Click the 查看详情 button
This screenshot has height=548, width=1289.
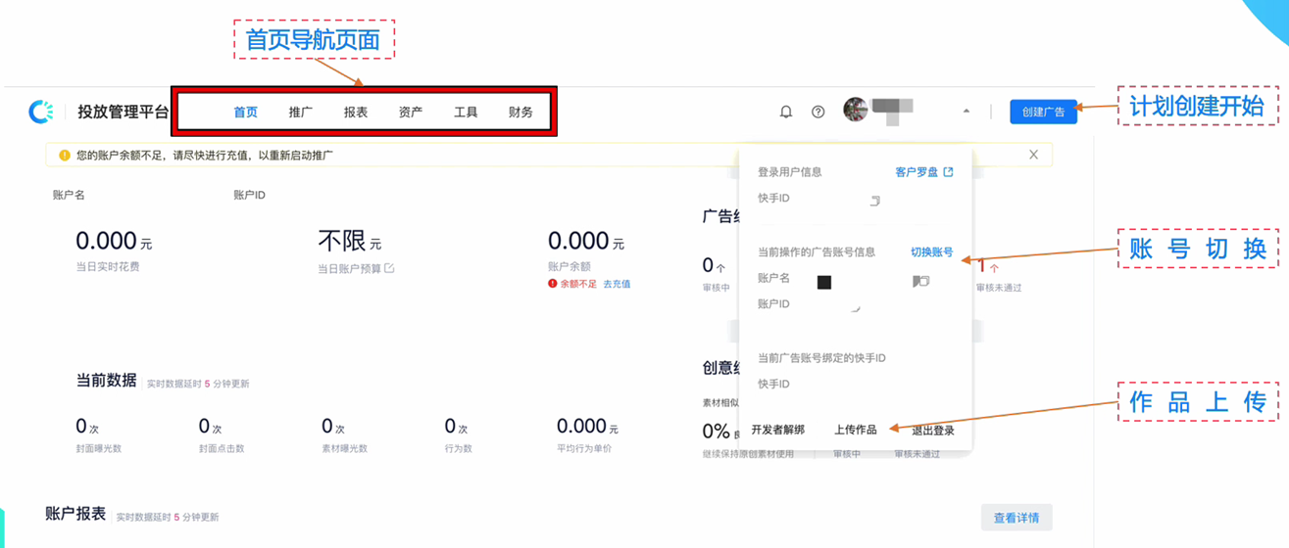(1016, 518)
